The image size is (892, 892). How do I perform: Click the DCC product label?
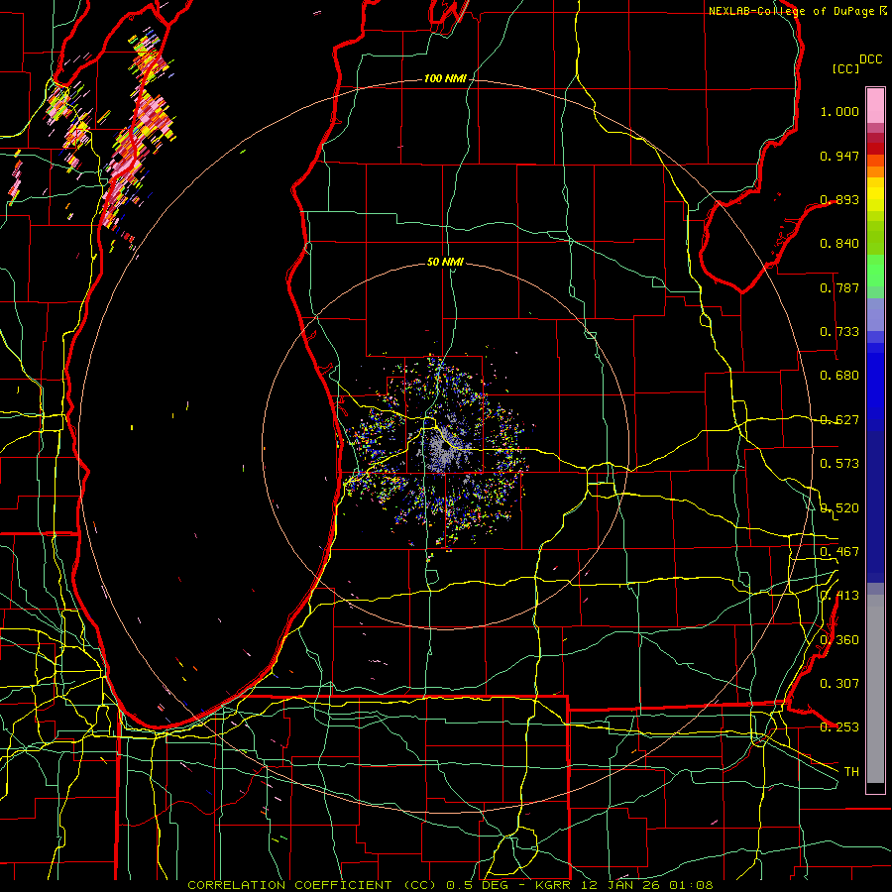coord(871,59)
